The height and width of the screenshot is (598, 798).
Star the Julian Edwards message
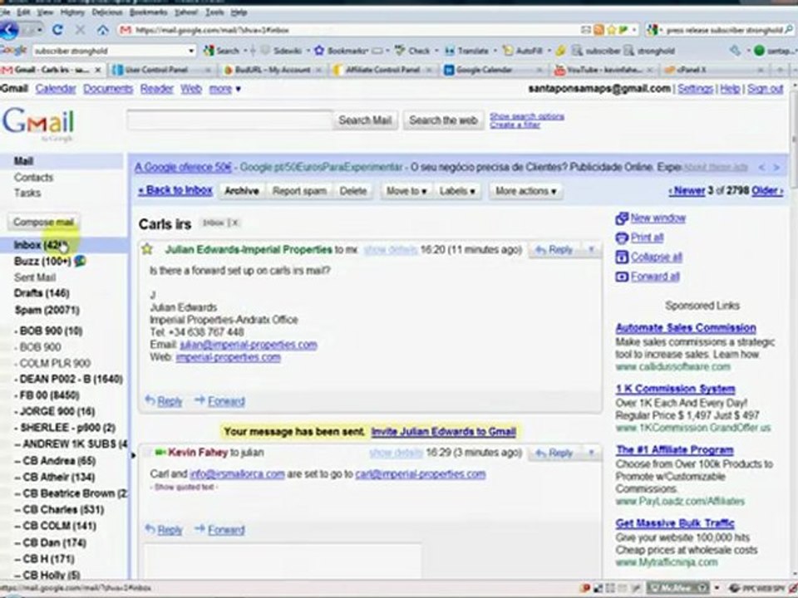(x=147, y=249)
